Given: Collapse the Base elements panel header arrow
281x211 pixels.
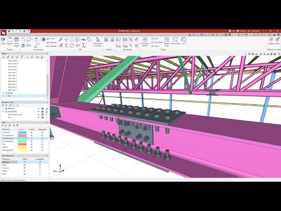Looking at the screenshot, I should click(x=47, y=156).
